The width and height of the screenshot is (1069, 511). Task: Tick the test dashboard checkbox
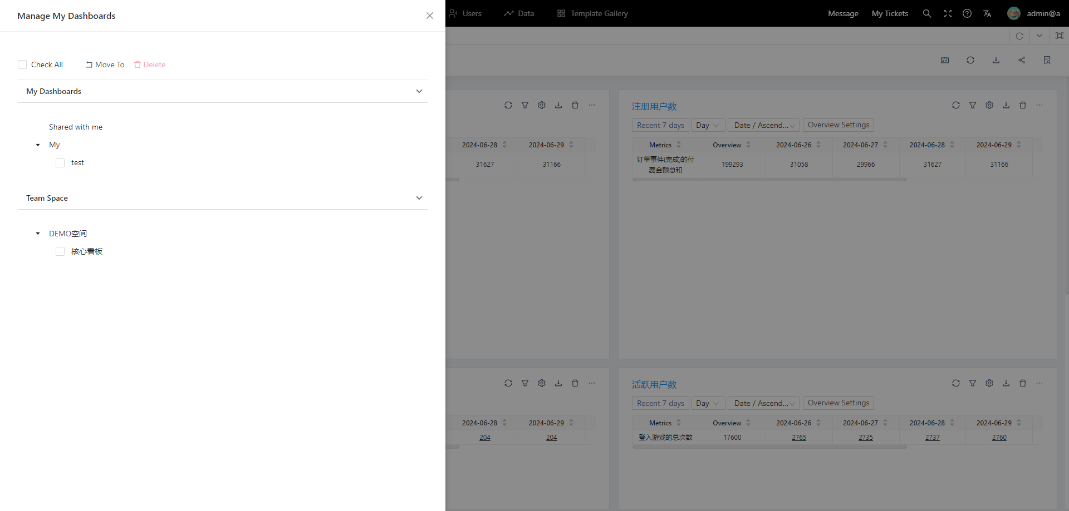[x=60, y=163]
